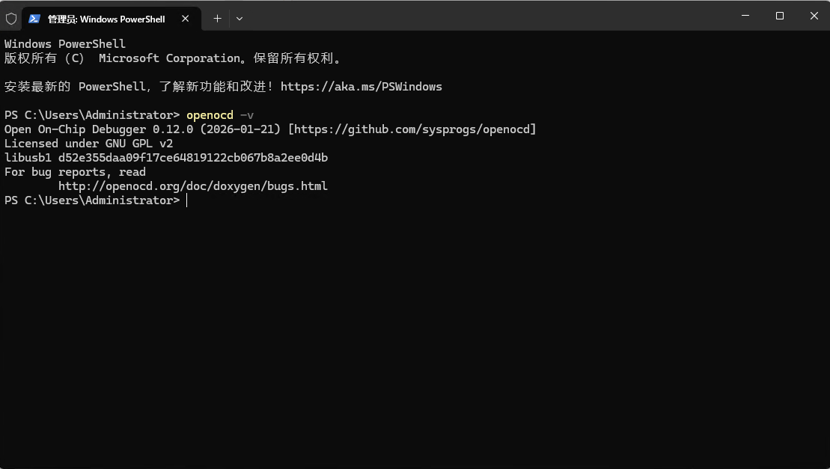Close the Windows PowerShell tab
830x469 pixels.
(185, 18)
